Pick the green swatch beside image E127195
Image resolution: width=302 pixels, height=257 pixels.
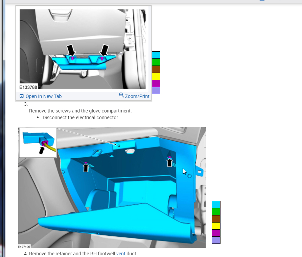click(x=216, y=212)
